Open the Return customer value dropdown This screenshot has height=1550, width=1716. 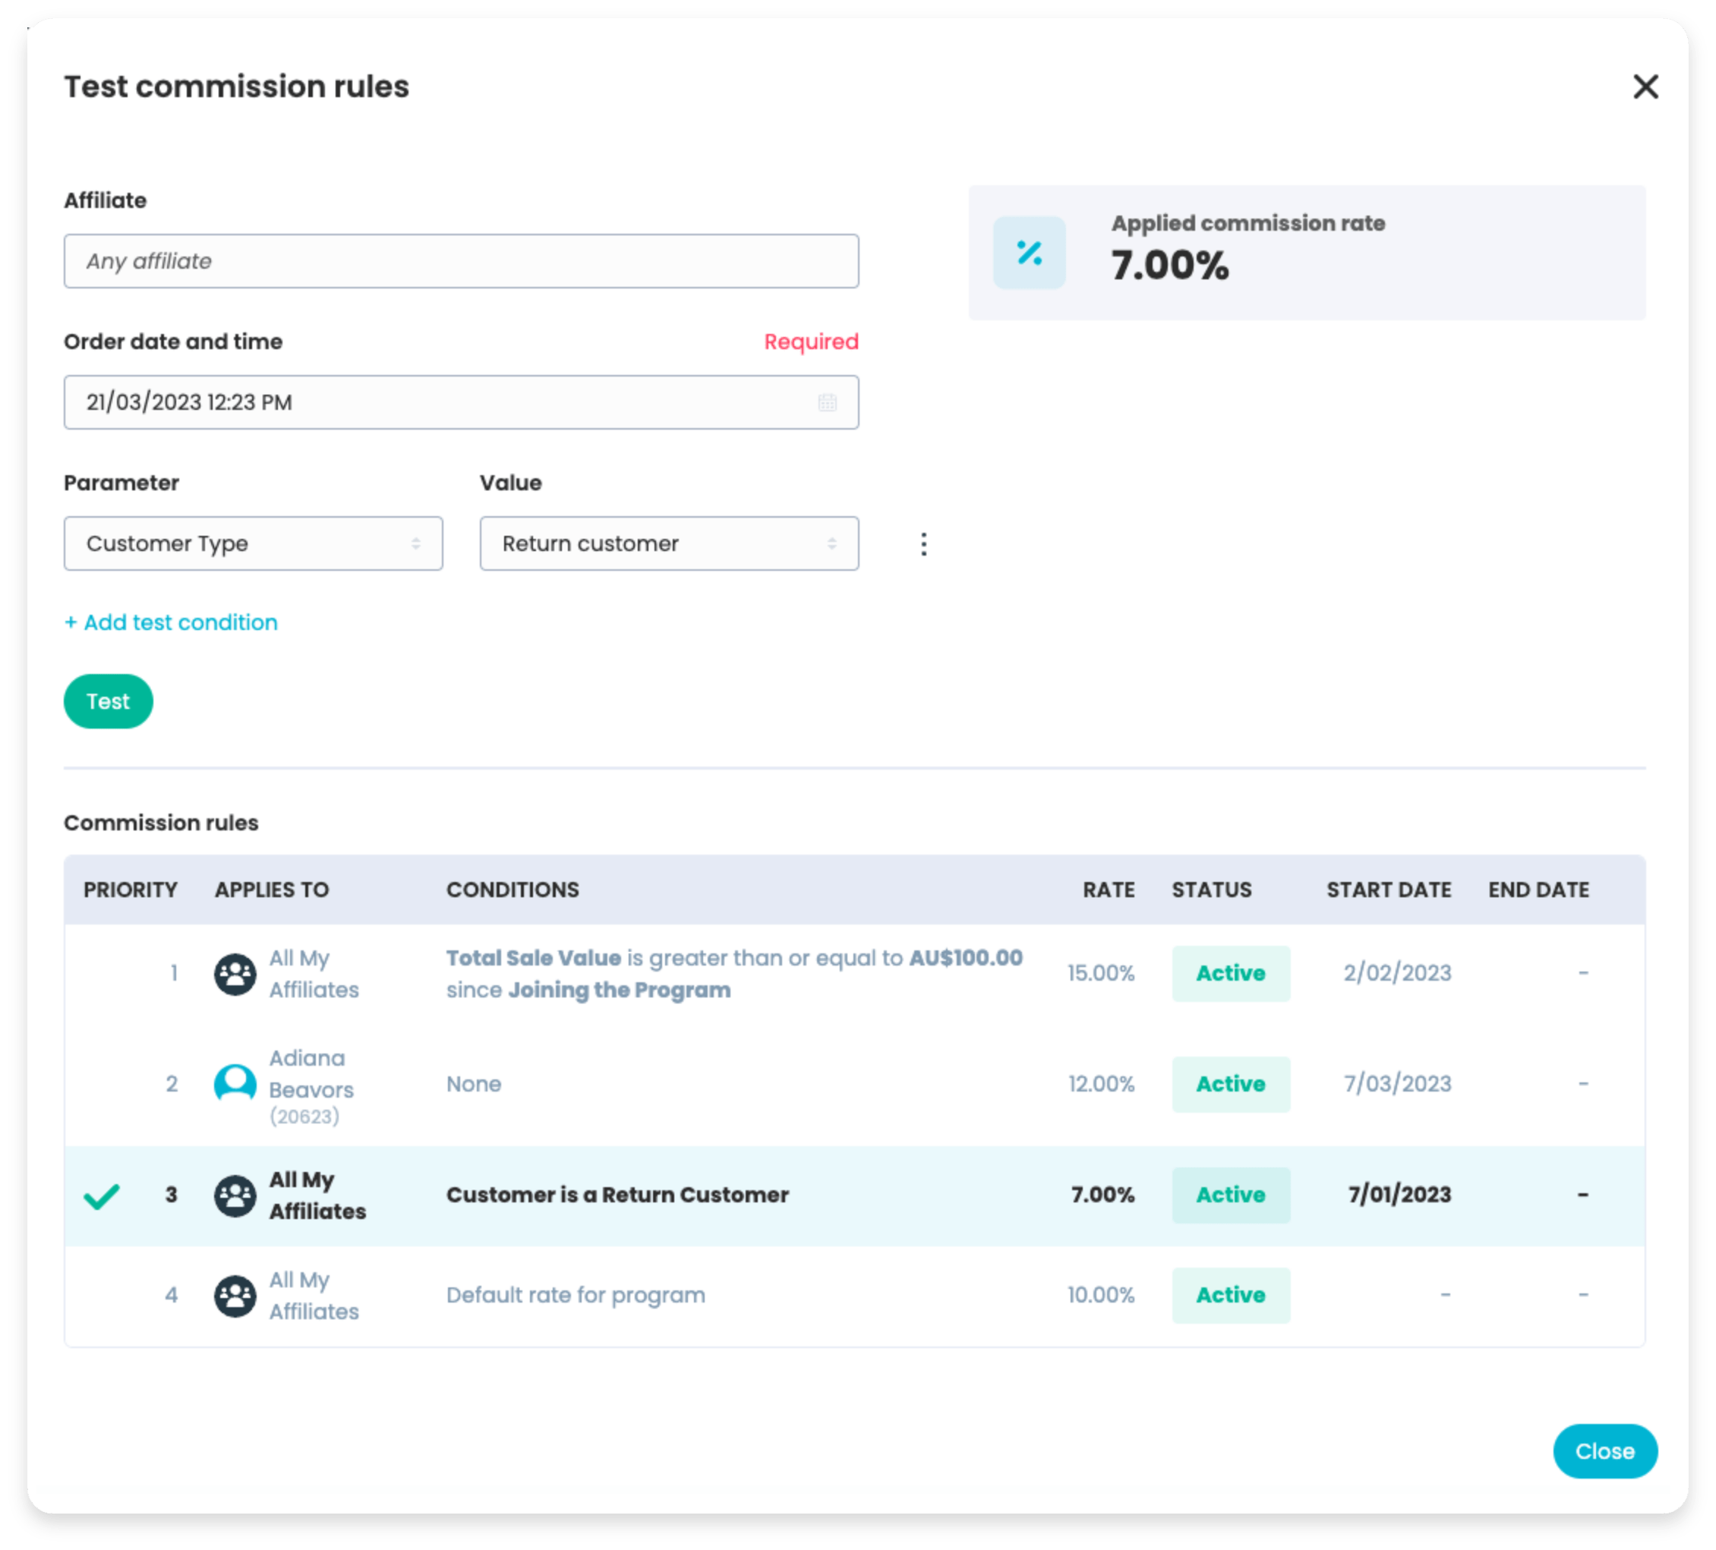(x=668, y=543)
